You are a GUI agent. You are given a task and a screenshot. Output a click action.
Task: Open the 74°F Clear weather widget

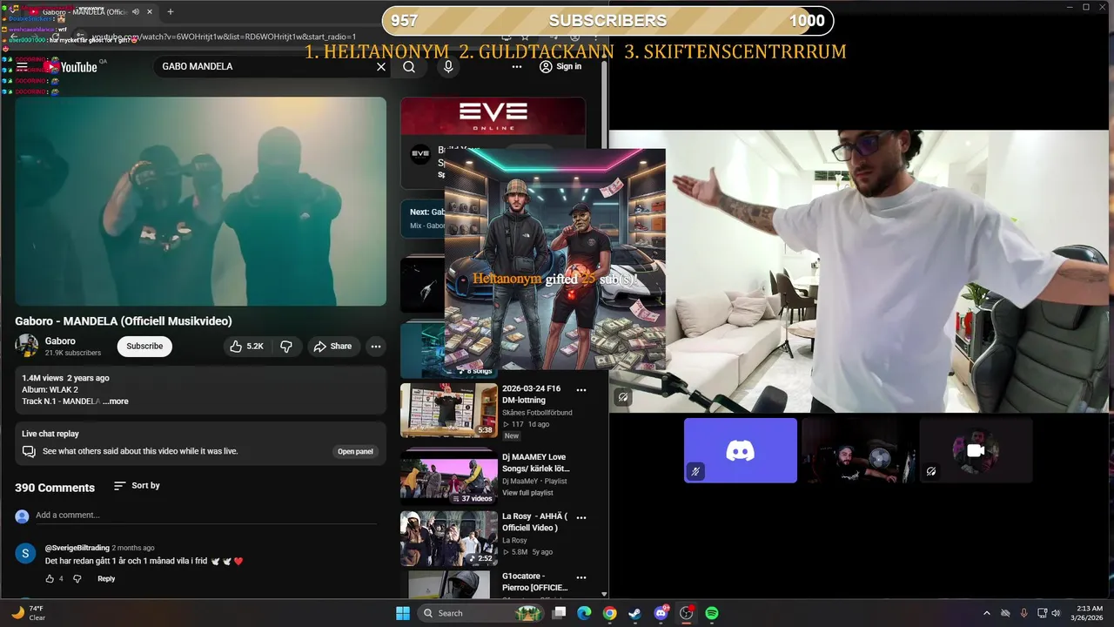(28, 613)
